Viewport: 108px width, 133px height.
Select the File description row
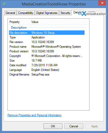pos(47,33)
